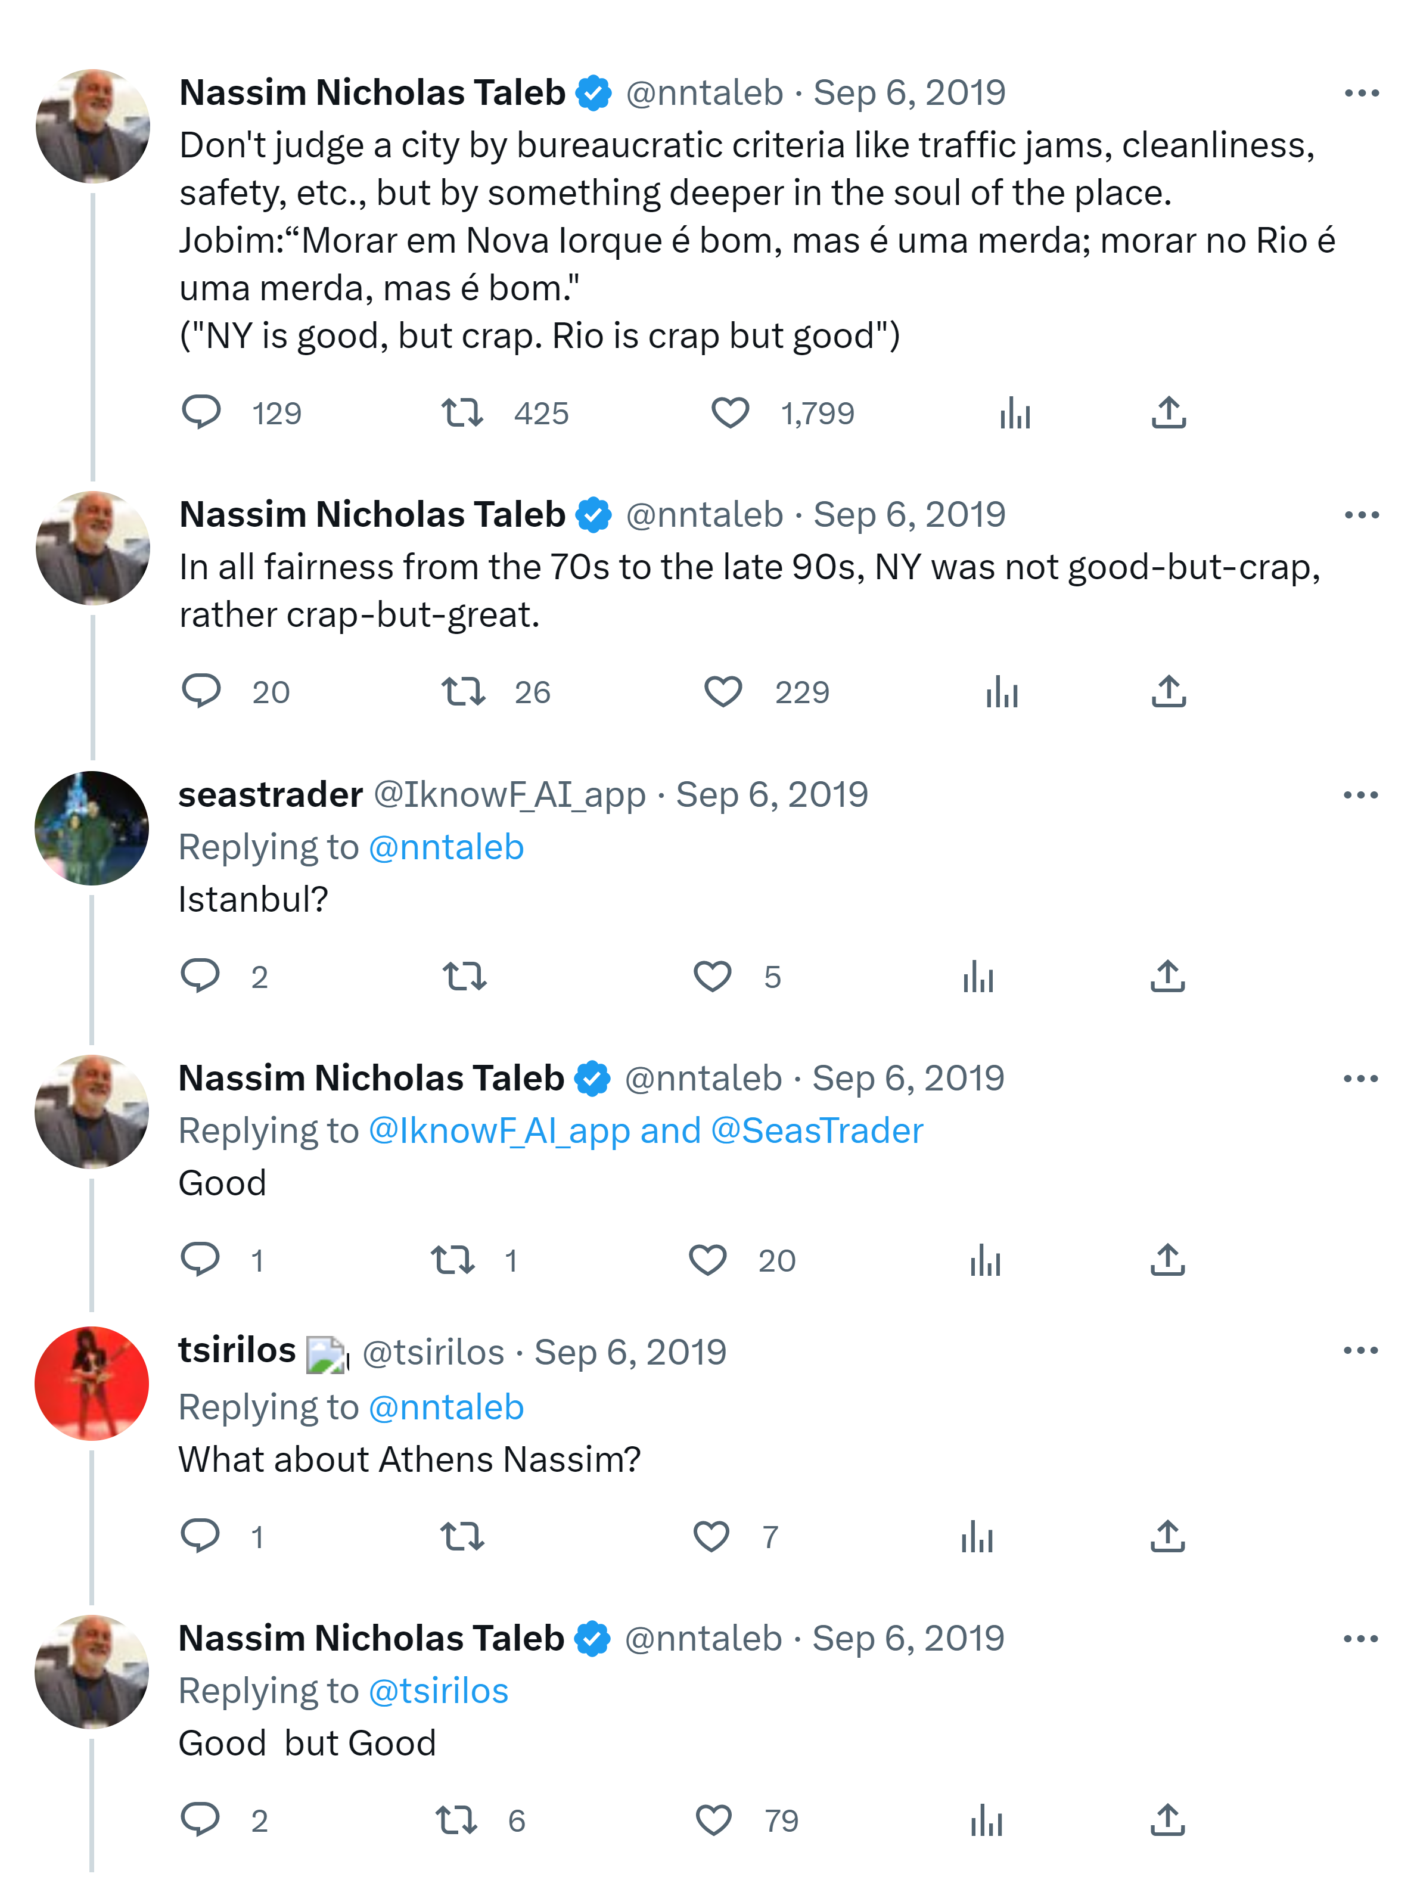Image resolution: width=1417 pixels, height=1883 pixels.
Task: Open more options on the first tweet
Action: [x=1361, y=93]
